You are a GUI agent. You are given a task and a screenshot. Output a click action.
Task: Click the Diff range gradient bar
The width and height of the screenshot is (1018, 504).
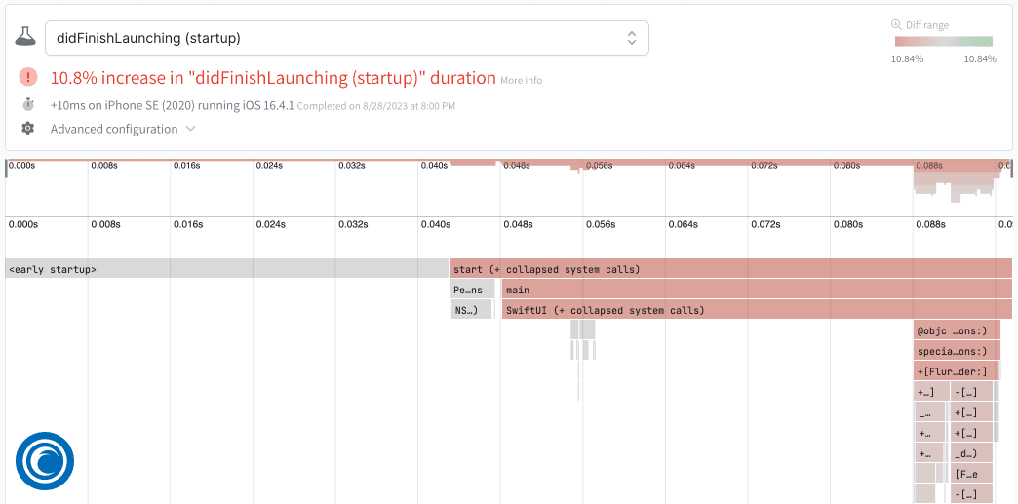[943, 42]
